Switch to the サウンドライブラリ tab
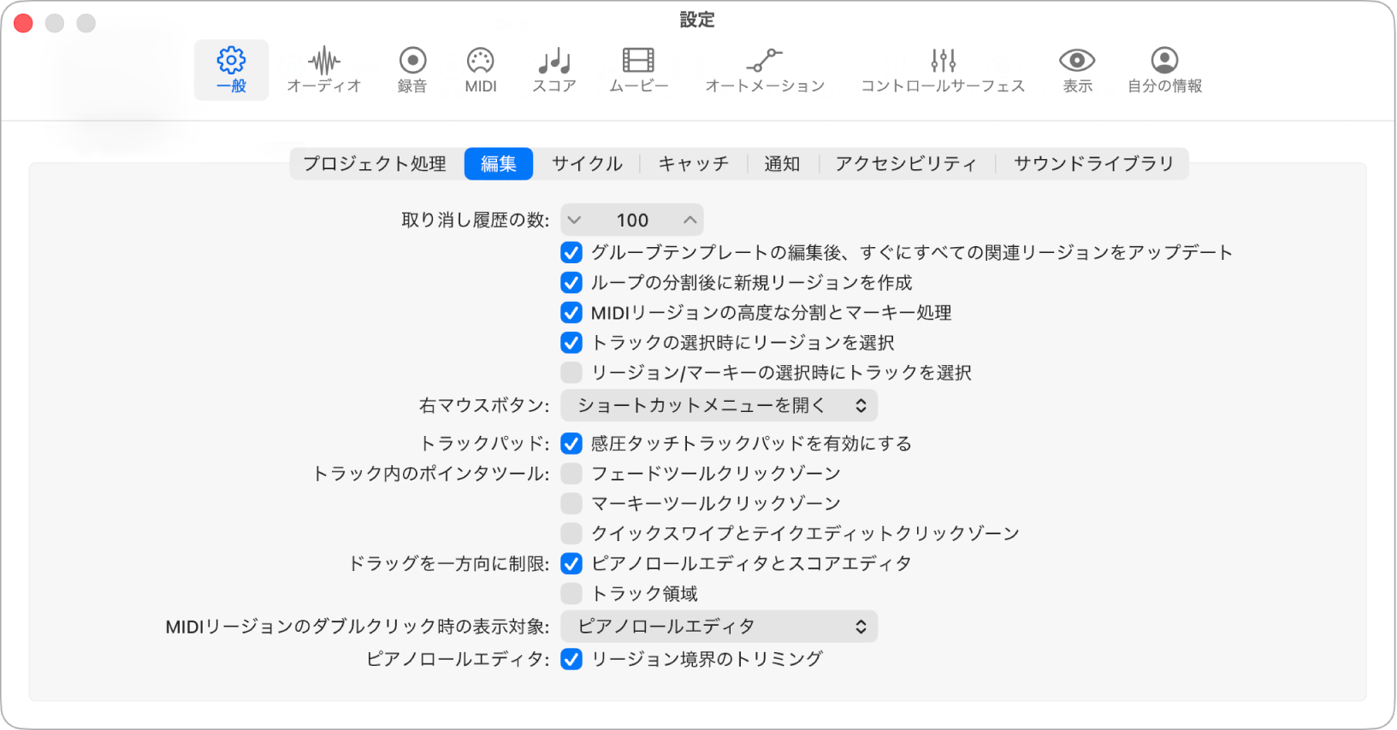The image size is (1397, 730). pos(1093,163)
